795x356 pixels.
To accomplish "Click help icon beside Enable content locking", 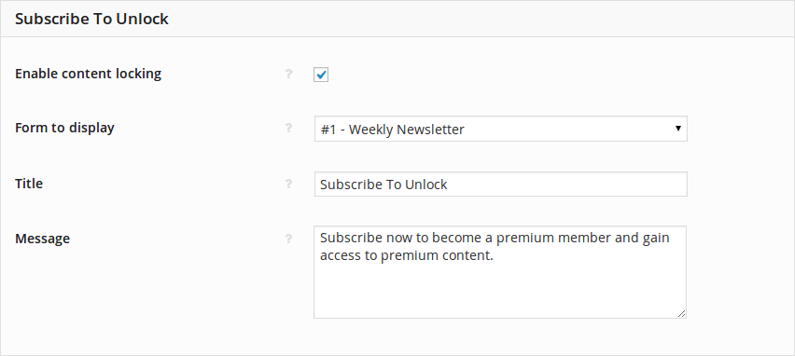I will (x=288, y=74).
